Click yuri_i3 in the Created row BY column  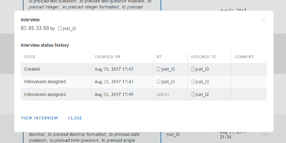point(168,69)
